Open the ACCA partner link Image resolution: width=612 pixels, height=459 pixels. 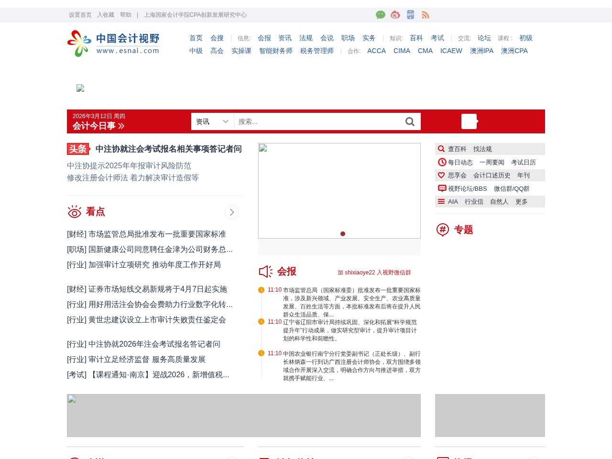(376, 51)
